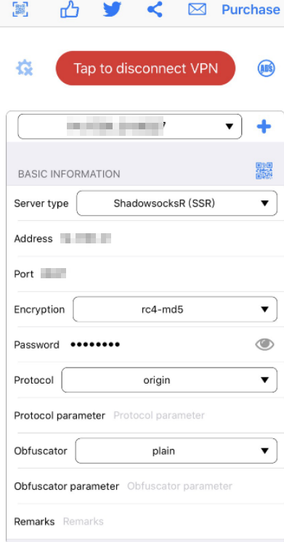Expand the Obfuscator plain dropdown

tap(177, 450)
